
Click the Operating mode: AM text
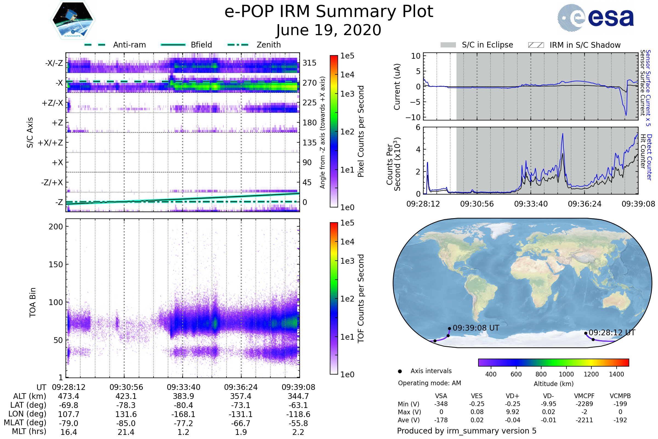click(x=429, y=383)
